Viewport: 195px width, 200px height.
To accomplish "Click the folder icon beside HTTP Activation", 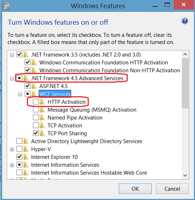I will [x=42, y=102].
